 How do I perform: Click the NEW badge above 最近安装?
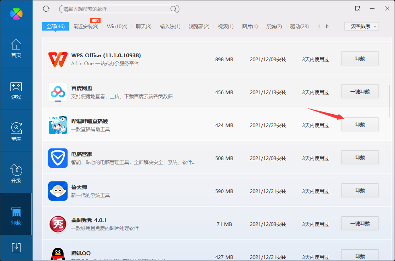pos(95,21)
